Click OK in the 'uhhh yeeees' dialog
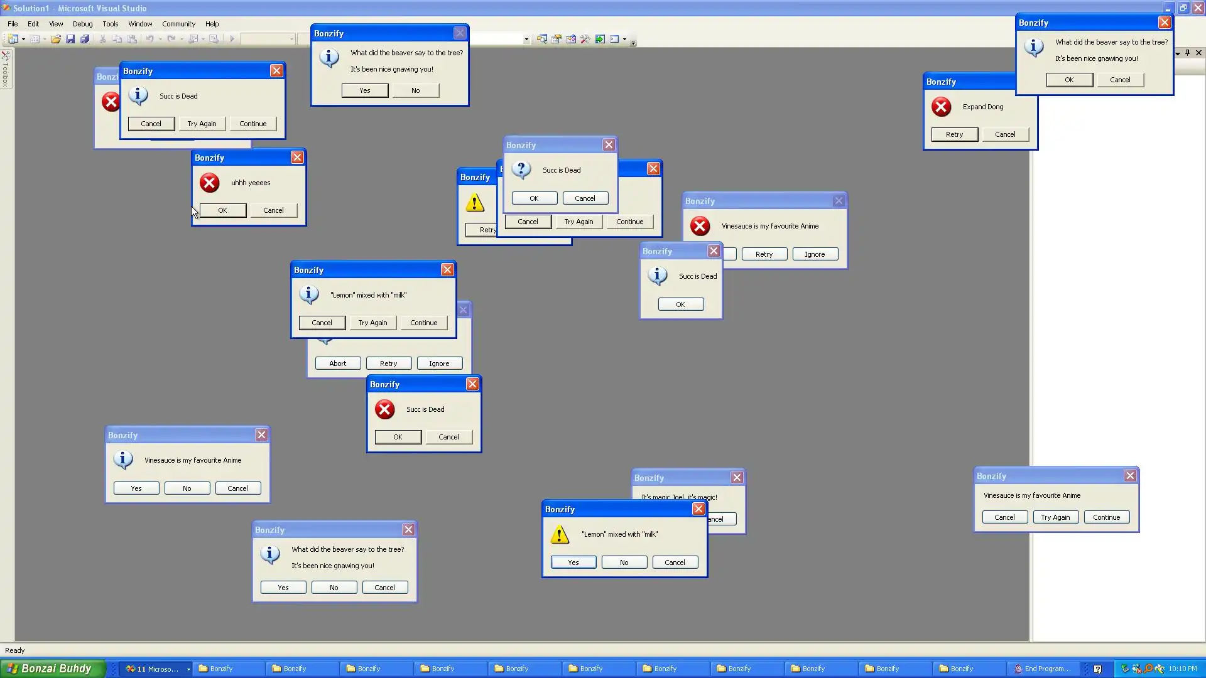Screen dimensions: 1206x678 click(x=222, y=210)
